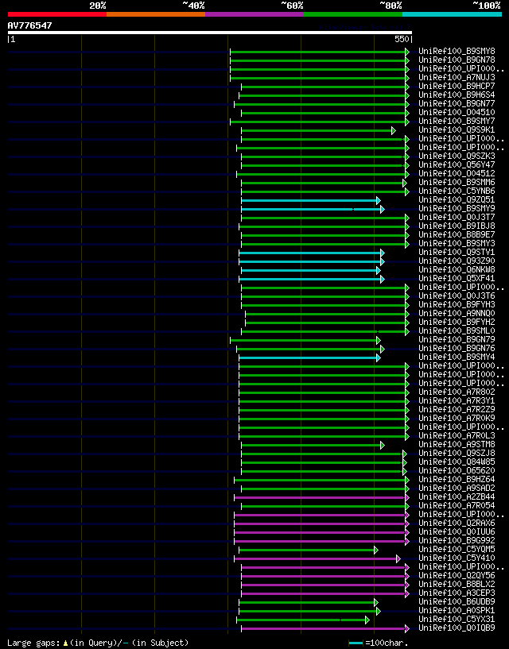
Task: Select the UniRef100_A7R2Z9 label
Action: (x=457, y=409)
